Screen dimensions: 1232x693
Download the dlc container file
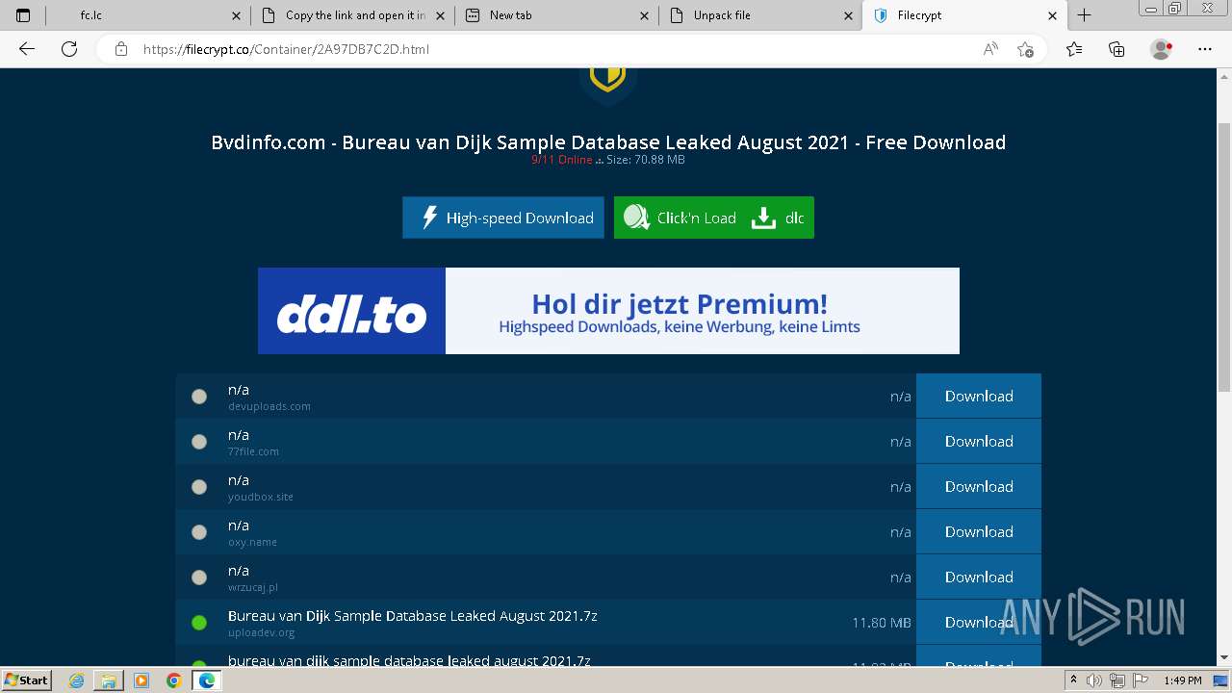pos(780,218)
